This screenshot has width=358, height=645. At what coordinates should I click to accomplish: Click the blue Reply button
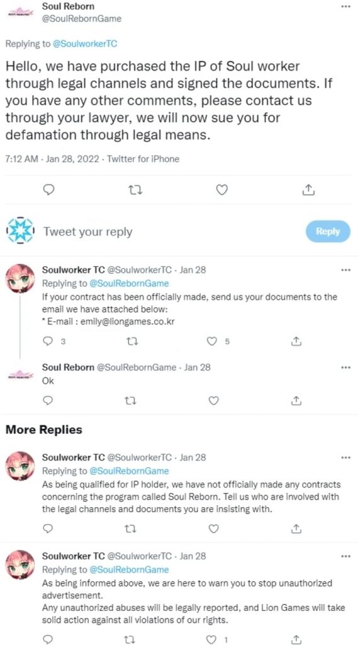[328, 232]
